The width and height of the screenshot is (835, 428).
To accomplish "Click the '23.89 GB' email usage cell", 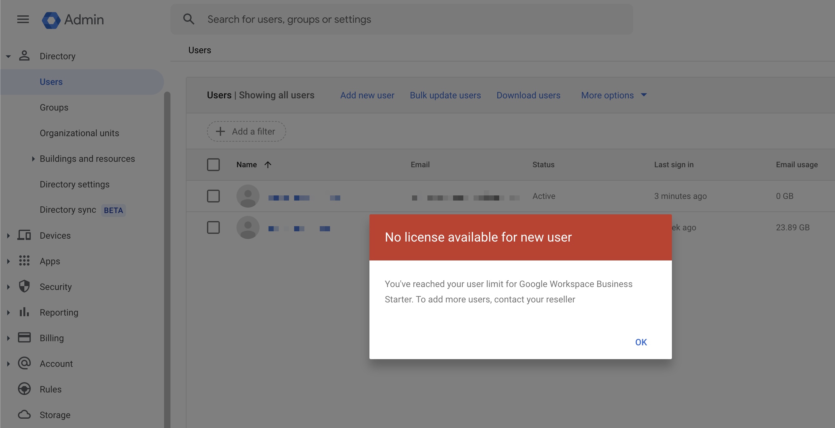I will click(x=792, y=227).
